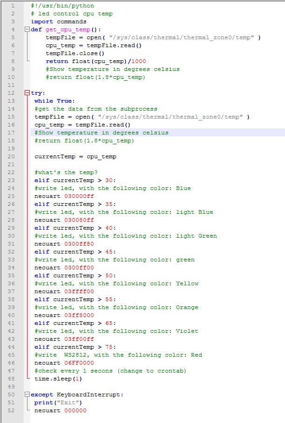
Task: Click the hex value '030080ff'
Action: [79, 220]
